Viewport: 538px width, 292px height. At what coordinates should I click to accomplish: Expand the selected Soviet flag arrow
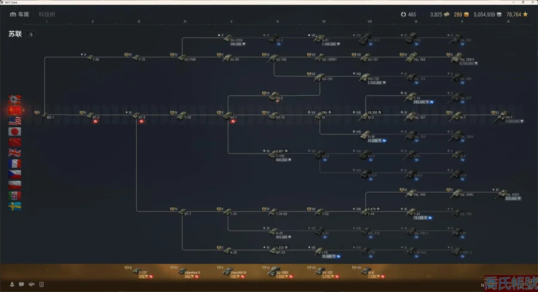24,110
